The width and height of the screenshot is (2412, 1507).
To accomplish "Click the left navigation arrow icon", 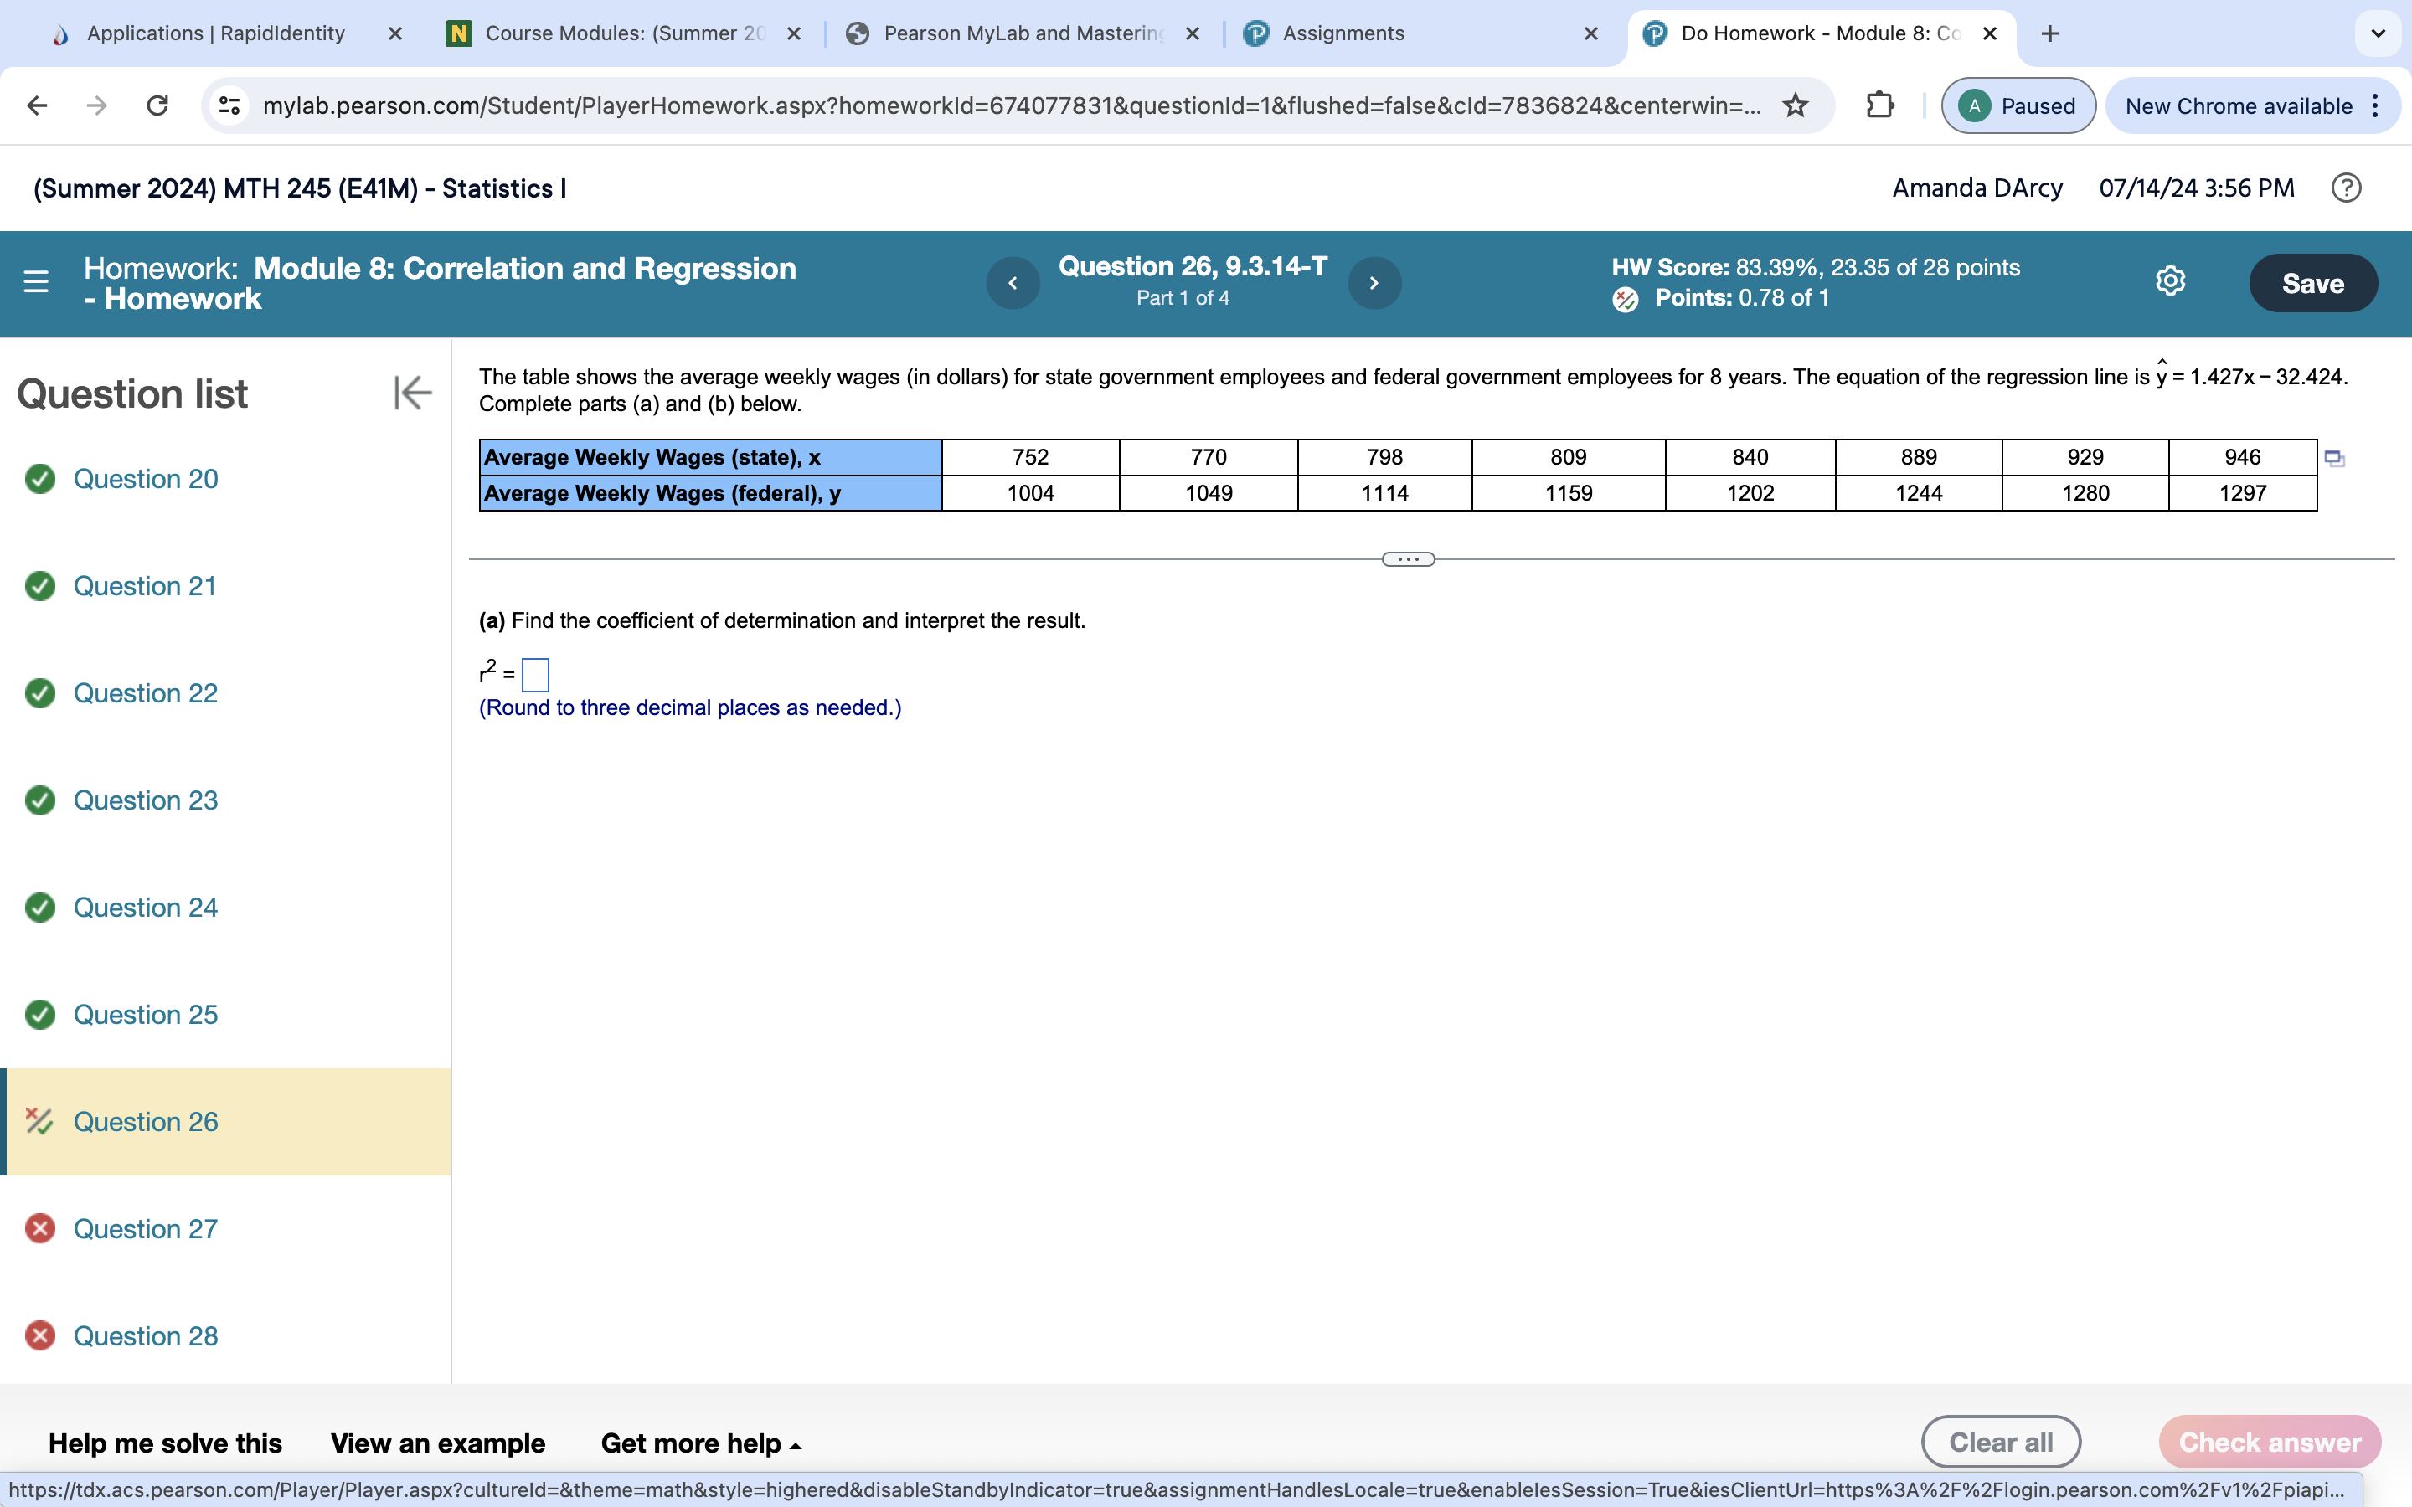I will tap(1011, 283).
